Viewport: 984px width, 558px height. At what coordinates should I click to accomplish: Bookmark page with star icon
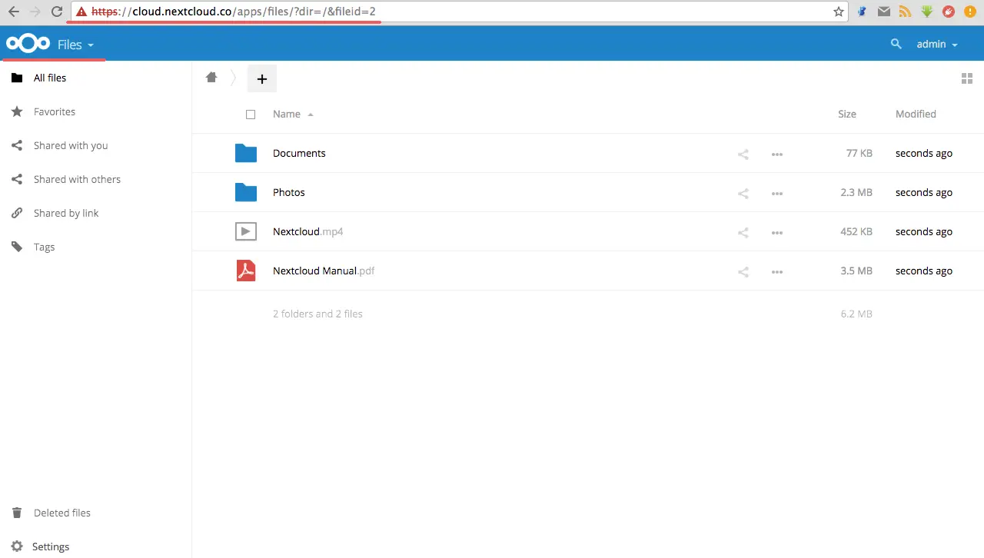point(838,12)
